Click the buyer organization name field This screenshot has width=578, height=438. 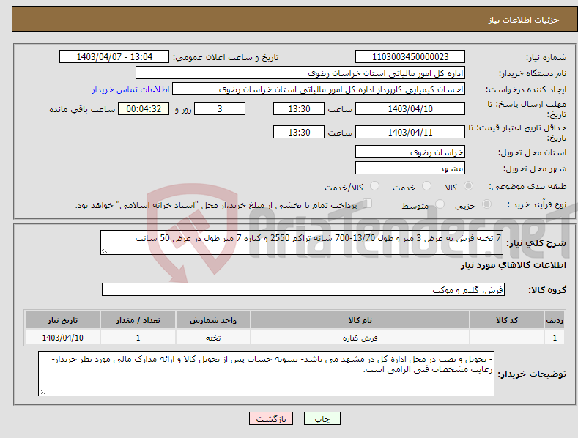[300, 73]
